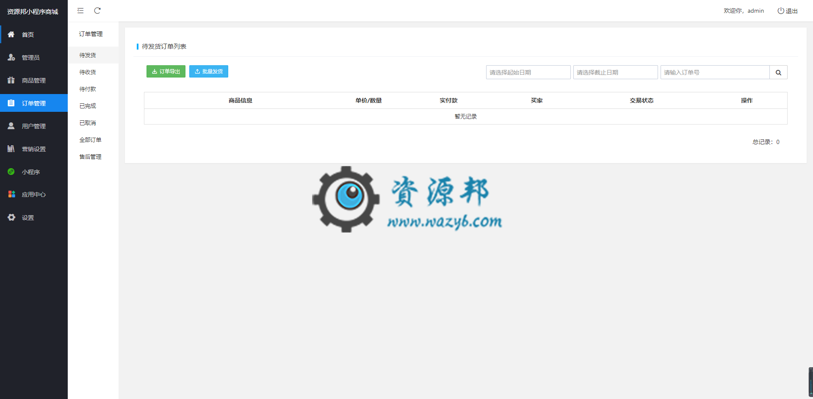Open 用户管理 section
The width and height of the screenshot is (813, 399).
(34, 126)
